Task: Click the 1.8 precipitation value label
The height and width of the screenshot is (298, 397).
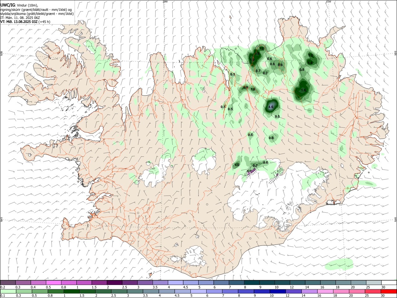Action: 303,90
